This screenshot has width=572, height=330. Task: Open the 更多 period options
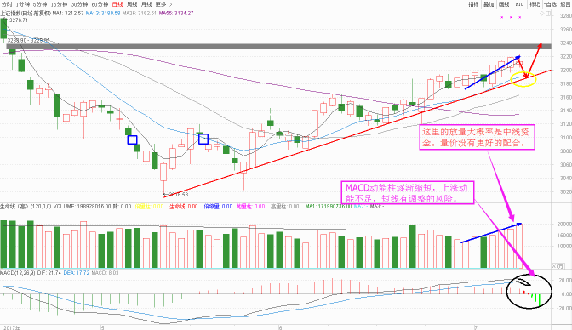click(161, 4)
